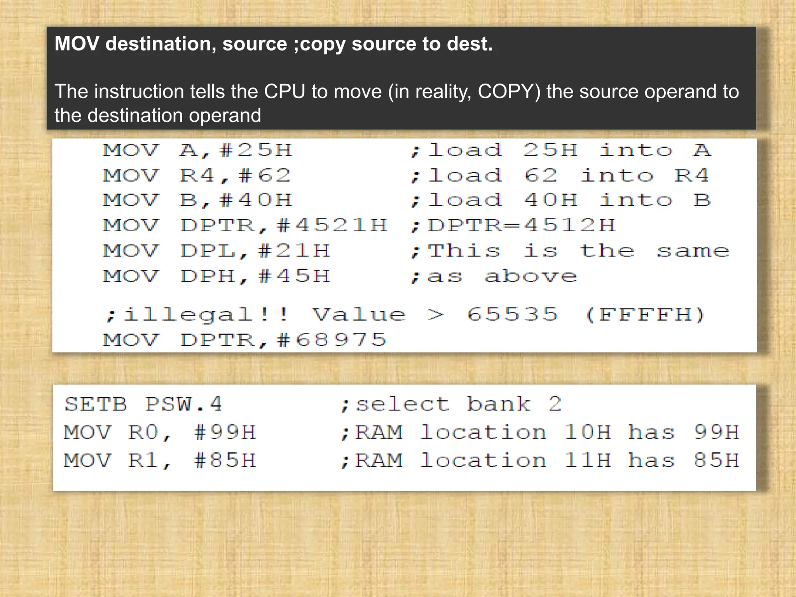Click the sentence 'The instruction tells the CPU to move'
Image resolution: width=796 pixels, height=597 pixels.
[x=218, y=92]
